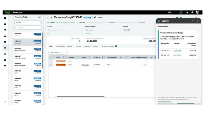Switch to the Zeilen tab
This screenshot has height=115, width=205.
(51, 46)
